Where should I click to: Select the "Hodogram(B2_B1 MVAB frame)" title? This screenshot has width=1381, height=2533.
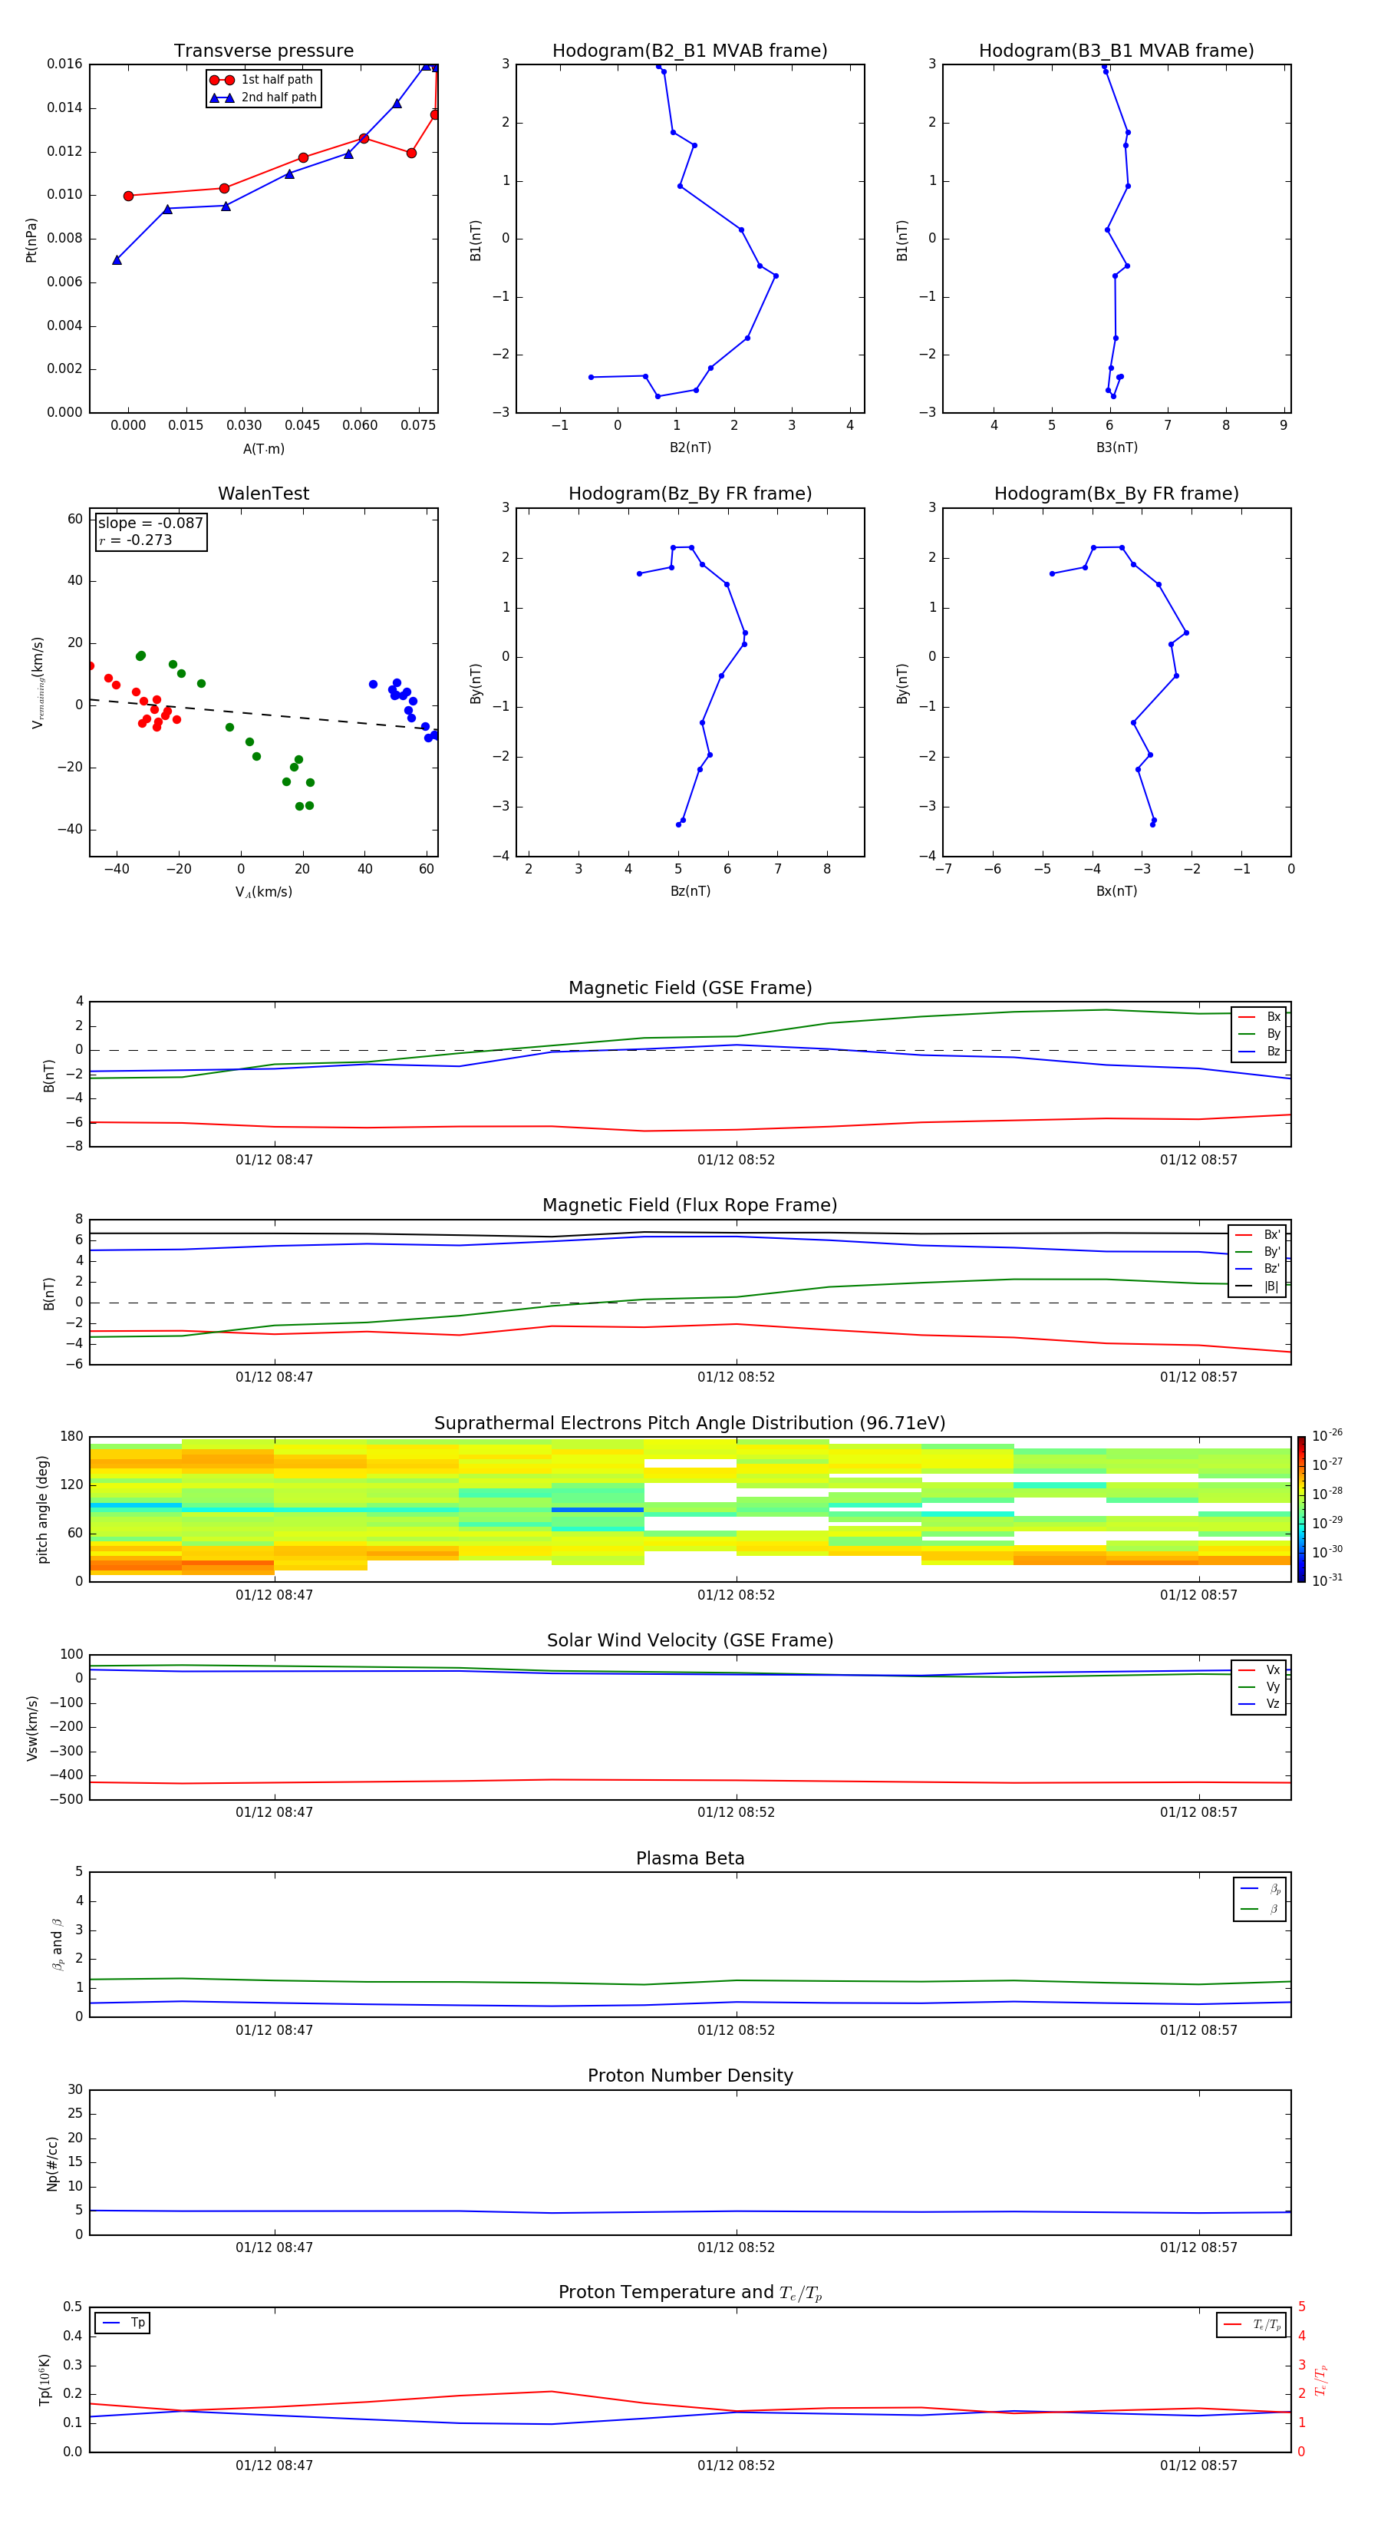(x=690, y=51)
